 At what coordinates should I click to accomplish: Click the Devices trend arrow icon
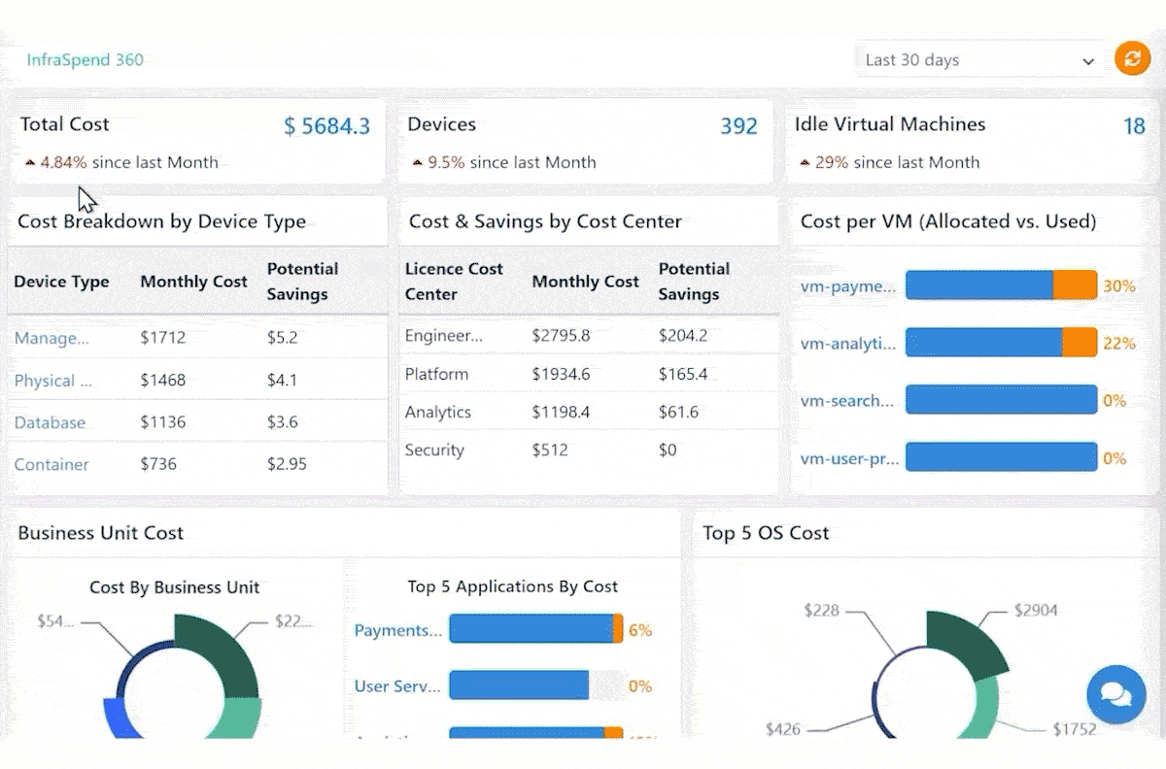[x=418, y=163]
